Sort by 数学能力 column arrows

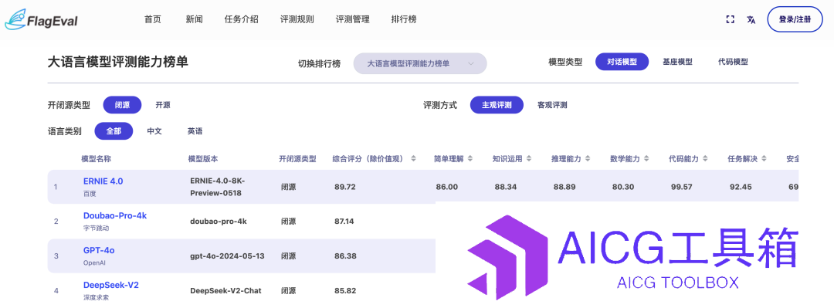click(646, 158)
